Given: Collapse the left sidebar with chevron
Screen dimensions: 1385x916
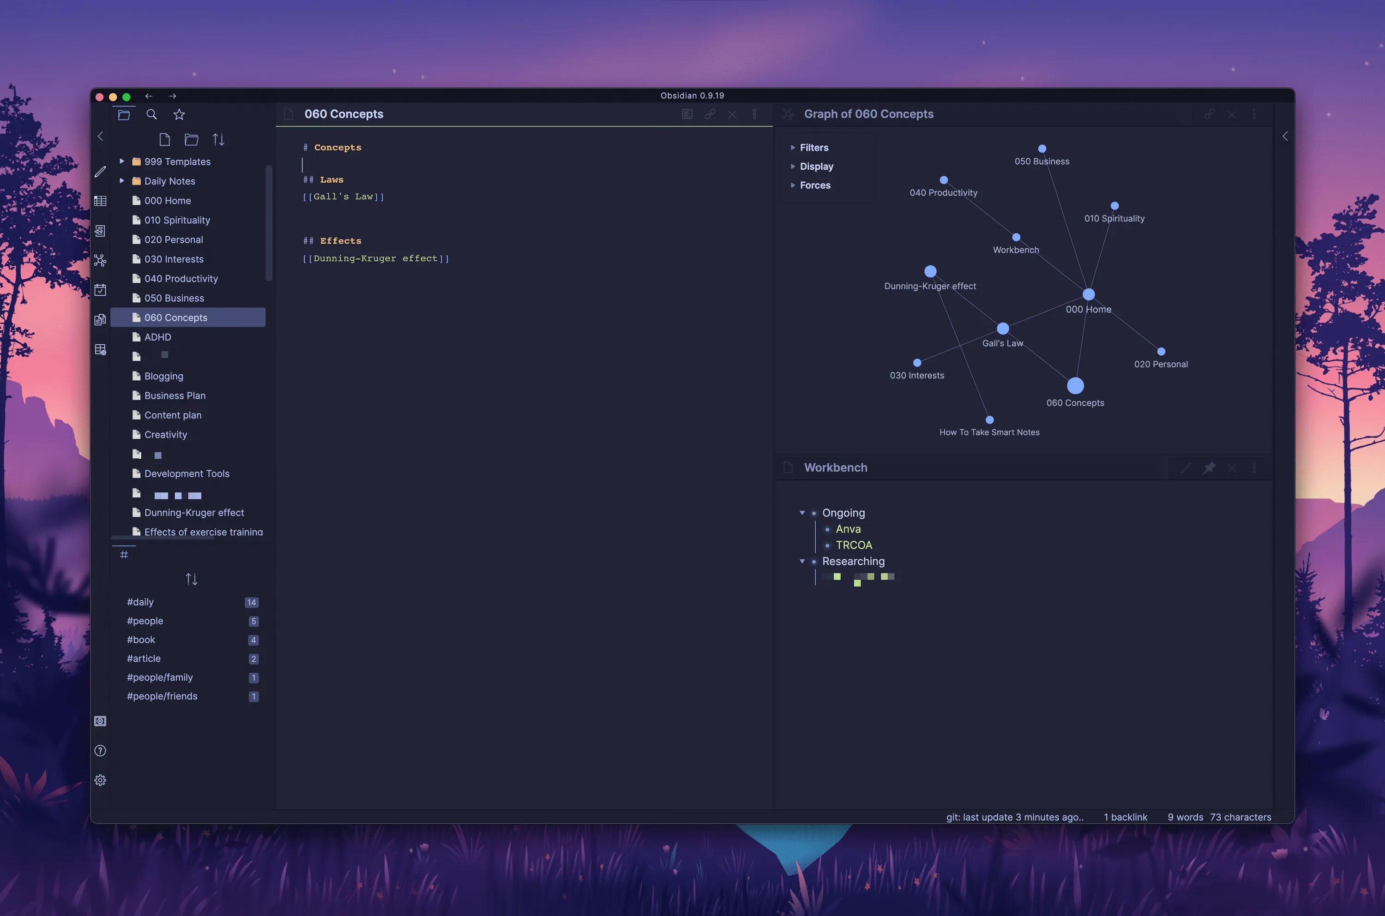Looking at the screenshot, I should pyautogui.click(x=101, y=136).
